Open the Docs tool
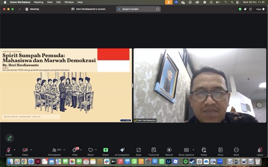 (x=220, y=151)
